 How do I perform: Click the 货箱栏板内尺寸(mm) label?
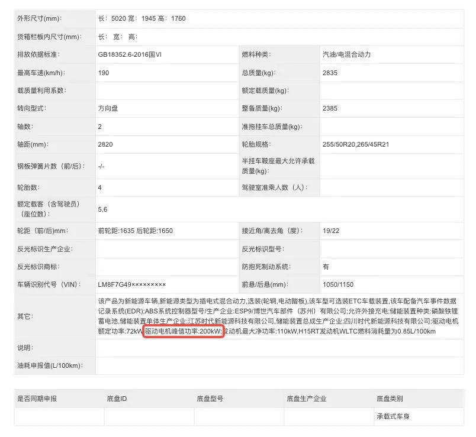(50, 37)
